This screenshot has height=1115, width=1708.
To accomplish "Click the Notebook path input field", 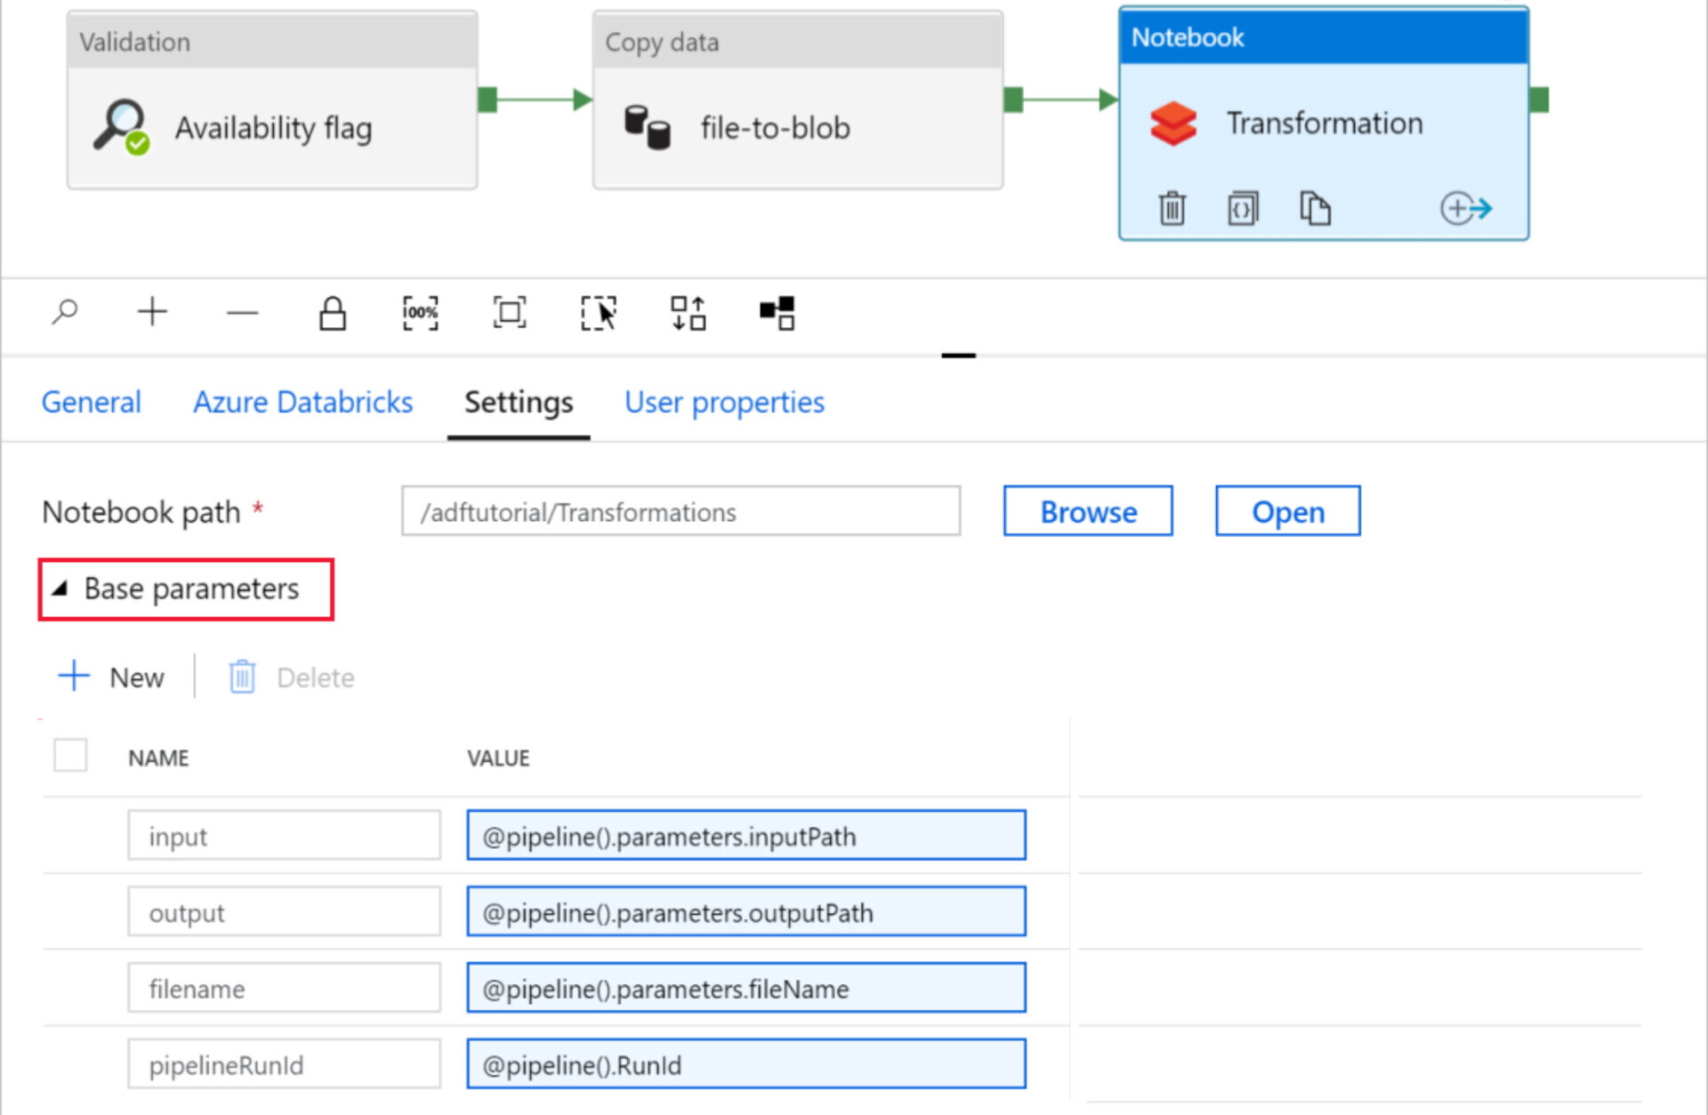I will (x=681, y=511).
